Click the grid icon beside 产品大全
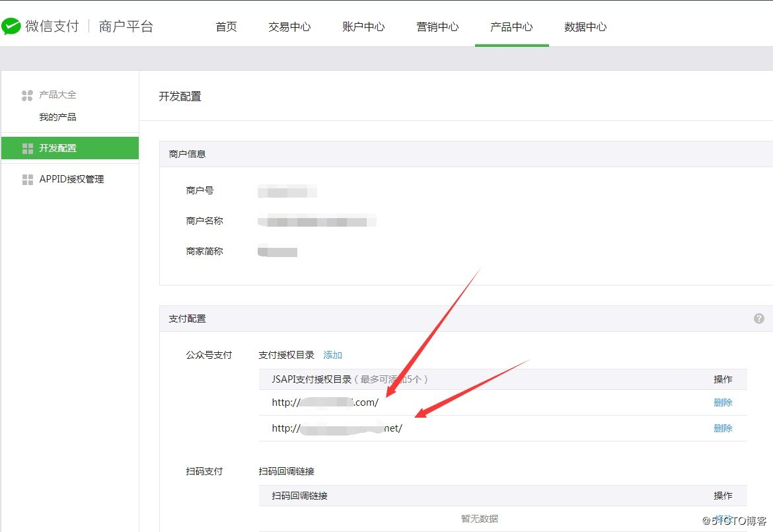 (26, 95)
